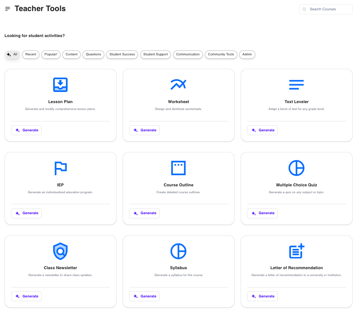Show Student Success tools
Image resolution: width=358 pixels, height=315 pixels.
tap(122, 55)
